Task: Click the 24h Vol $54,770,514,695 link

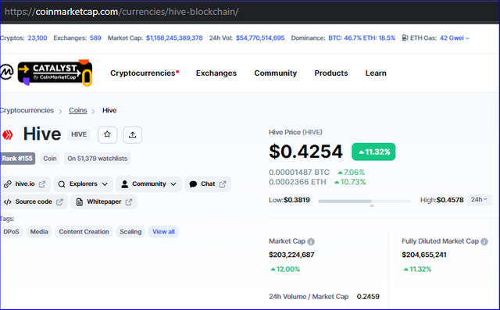Action: 260,38
